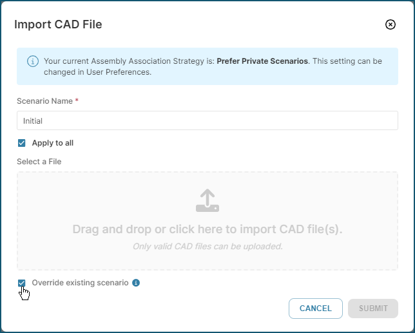The image size is (415, 333).
Task: Click the Select a File label
Action: [x=39, y=162]
